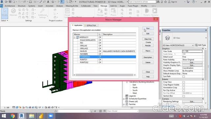Screen dimensions: 211x119
Task: Collapse the Graphics section in Properties
Action: pyautogui.click(x=203, y=49)
